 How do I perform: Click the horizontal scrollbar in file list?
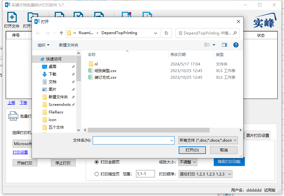click(149, 130)
